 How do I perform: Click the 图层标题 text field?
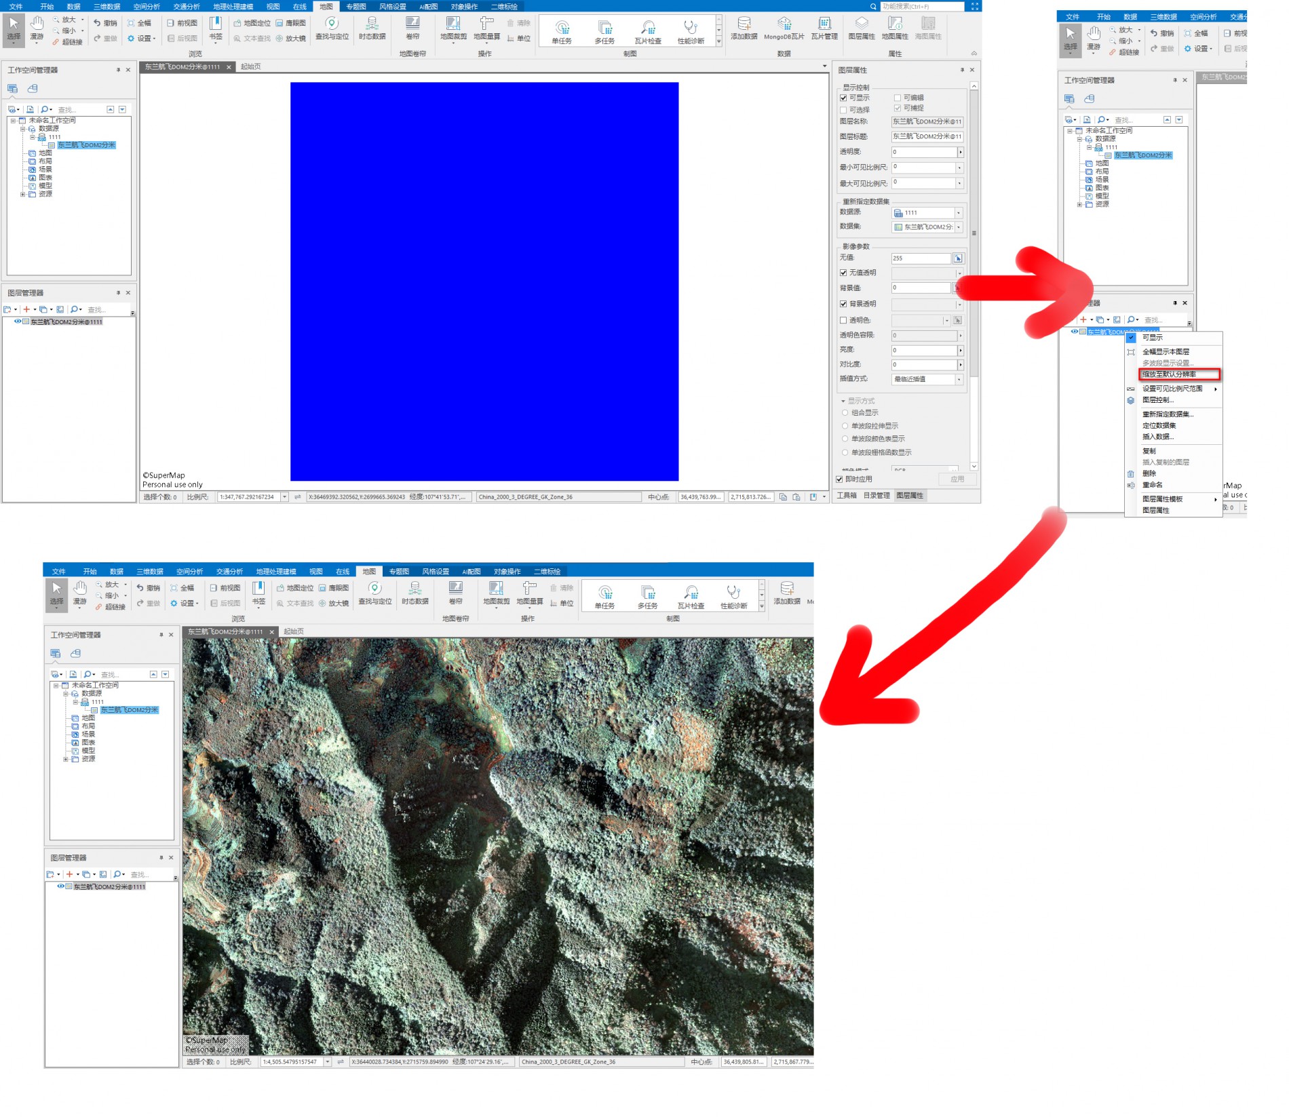coord(927,136)
